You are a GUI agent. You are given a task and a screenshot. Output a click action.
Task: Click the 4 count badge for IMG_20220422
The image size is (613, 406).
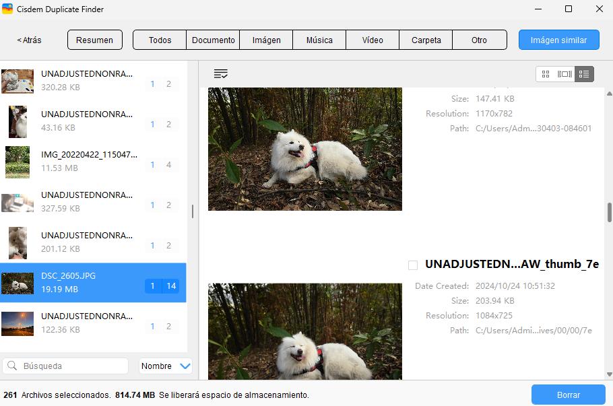(x=168, y=165)
